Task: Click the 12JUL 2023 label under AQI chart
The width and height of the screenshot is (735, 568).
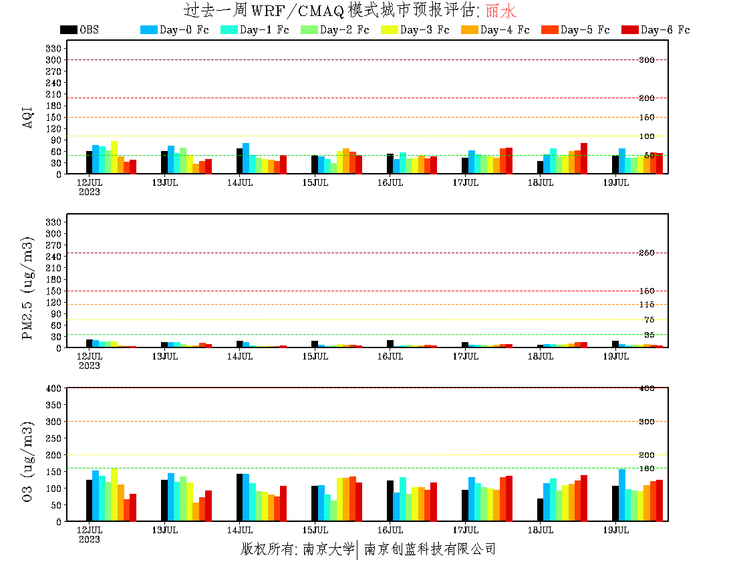Action: 90,186
